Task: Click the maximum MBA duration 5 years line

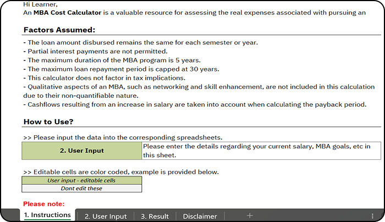Action: point(112,60)
